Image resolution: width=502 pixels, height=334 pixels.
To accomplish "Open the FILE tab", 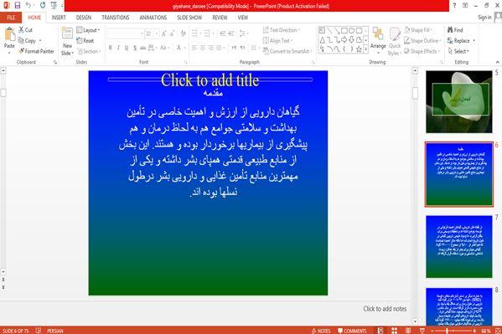I will point(11,18).
